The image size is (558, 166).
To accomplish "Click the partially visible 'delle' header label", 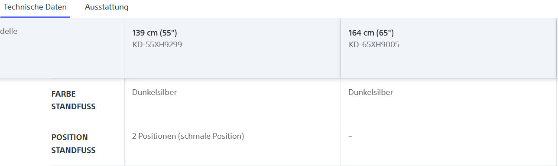I will coord(9,31).
